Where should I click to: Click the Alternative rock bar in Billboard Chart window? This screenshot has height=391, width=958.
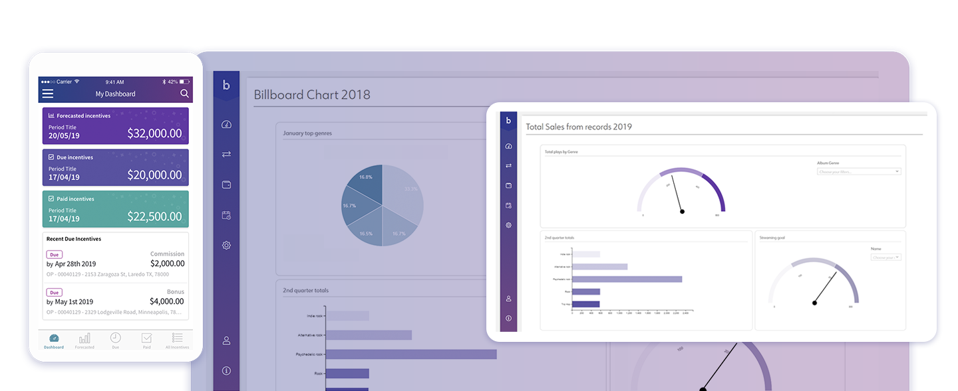pos(369,335)
